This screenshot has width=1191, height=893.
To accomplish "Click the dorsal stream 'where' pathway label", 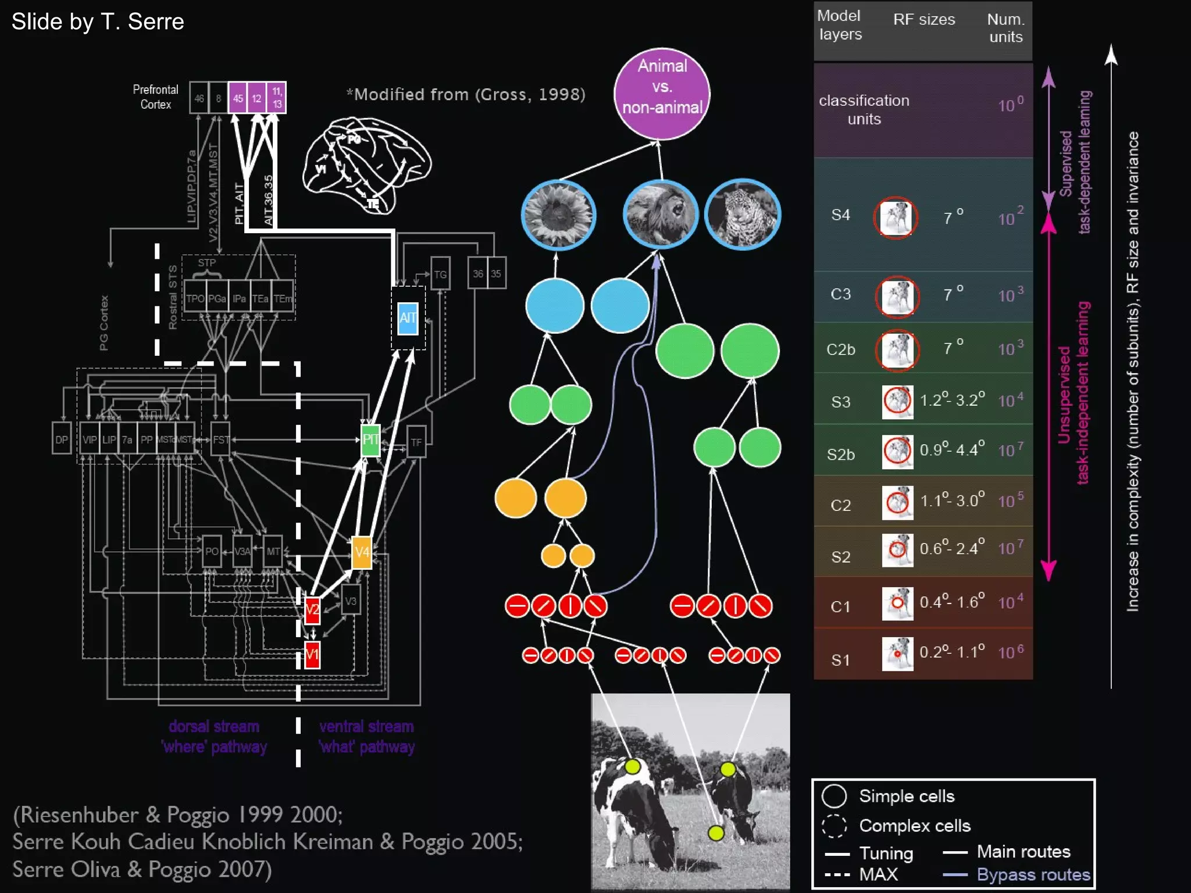I will coord(214,736).
